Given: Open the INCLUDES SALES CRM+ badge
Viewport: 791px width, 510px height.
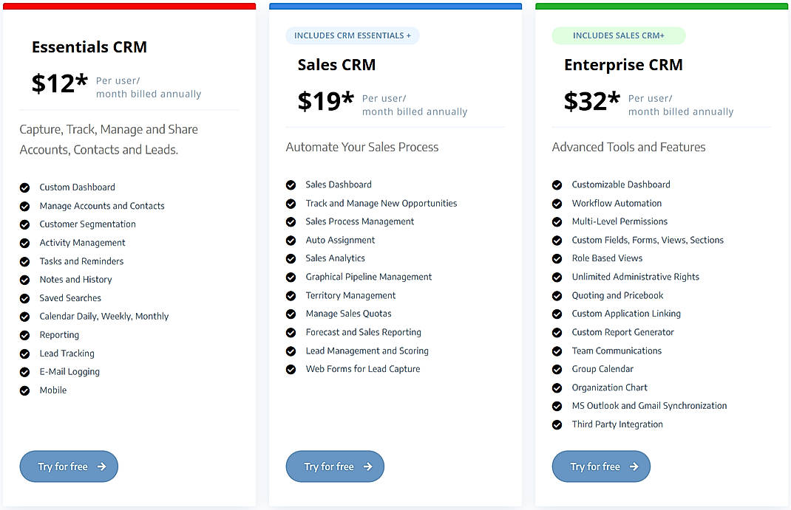Looking at the screenshot, I should click(x=619, y=35).
